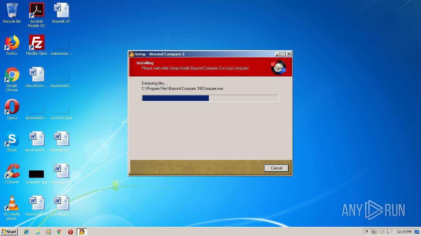Open Windows Explorer from taskbar
The width and height of the screenshot is (421, 236).
click(x=37, y=232)
